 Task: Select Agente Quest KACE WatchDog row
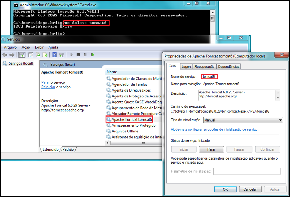(x=134, y=102)
